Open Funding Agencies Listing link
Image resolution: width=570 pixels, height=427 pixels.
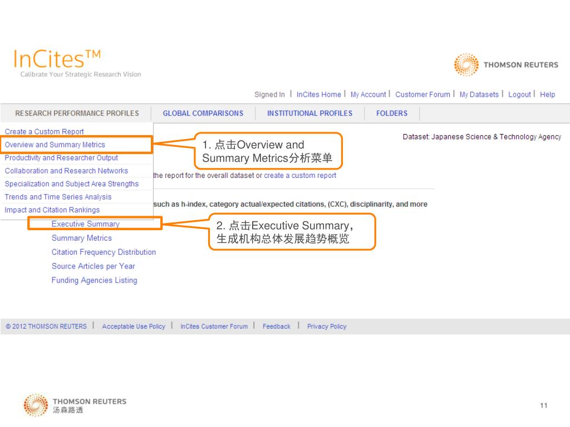(94, 280)
